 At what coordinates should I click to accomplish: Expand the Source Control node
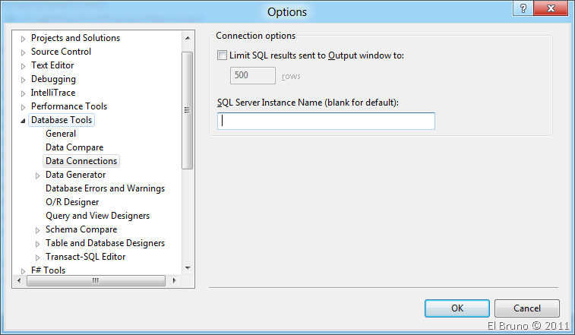point(23,52)
